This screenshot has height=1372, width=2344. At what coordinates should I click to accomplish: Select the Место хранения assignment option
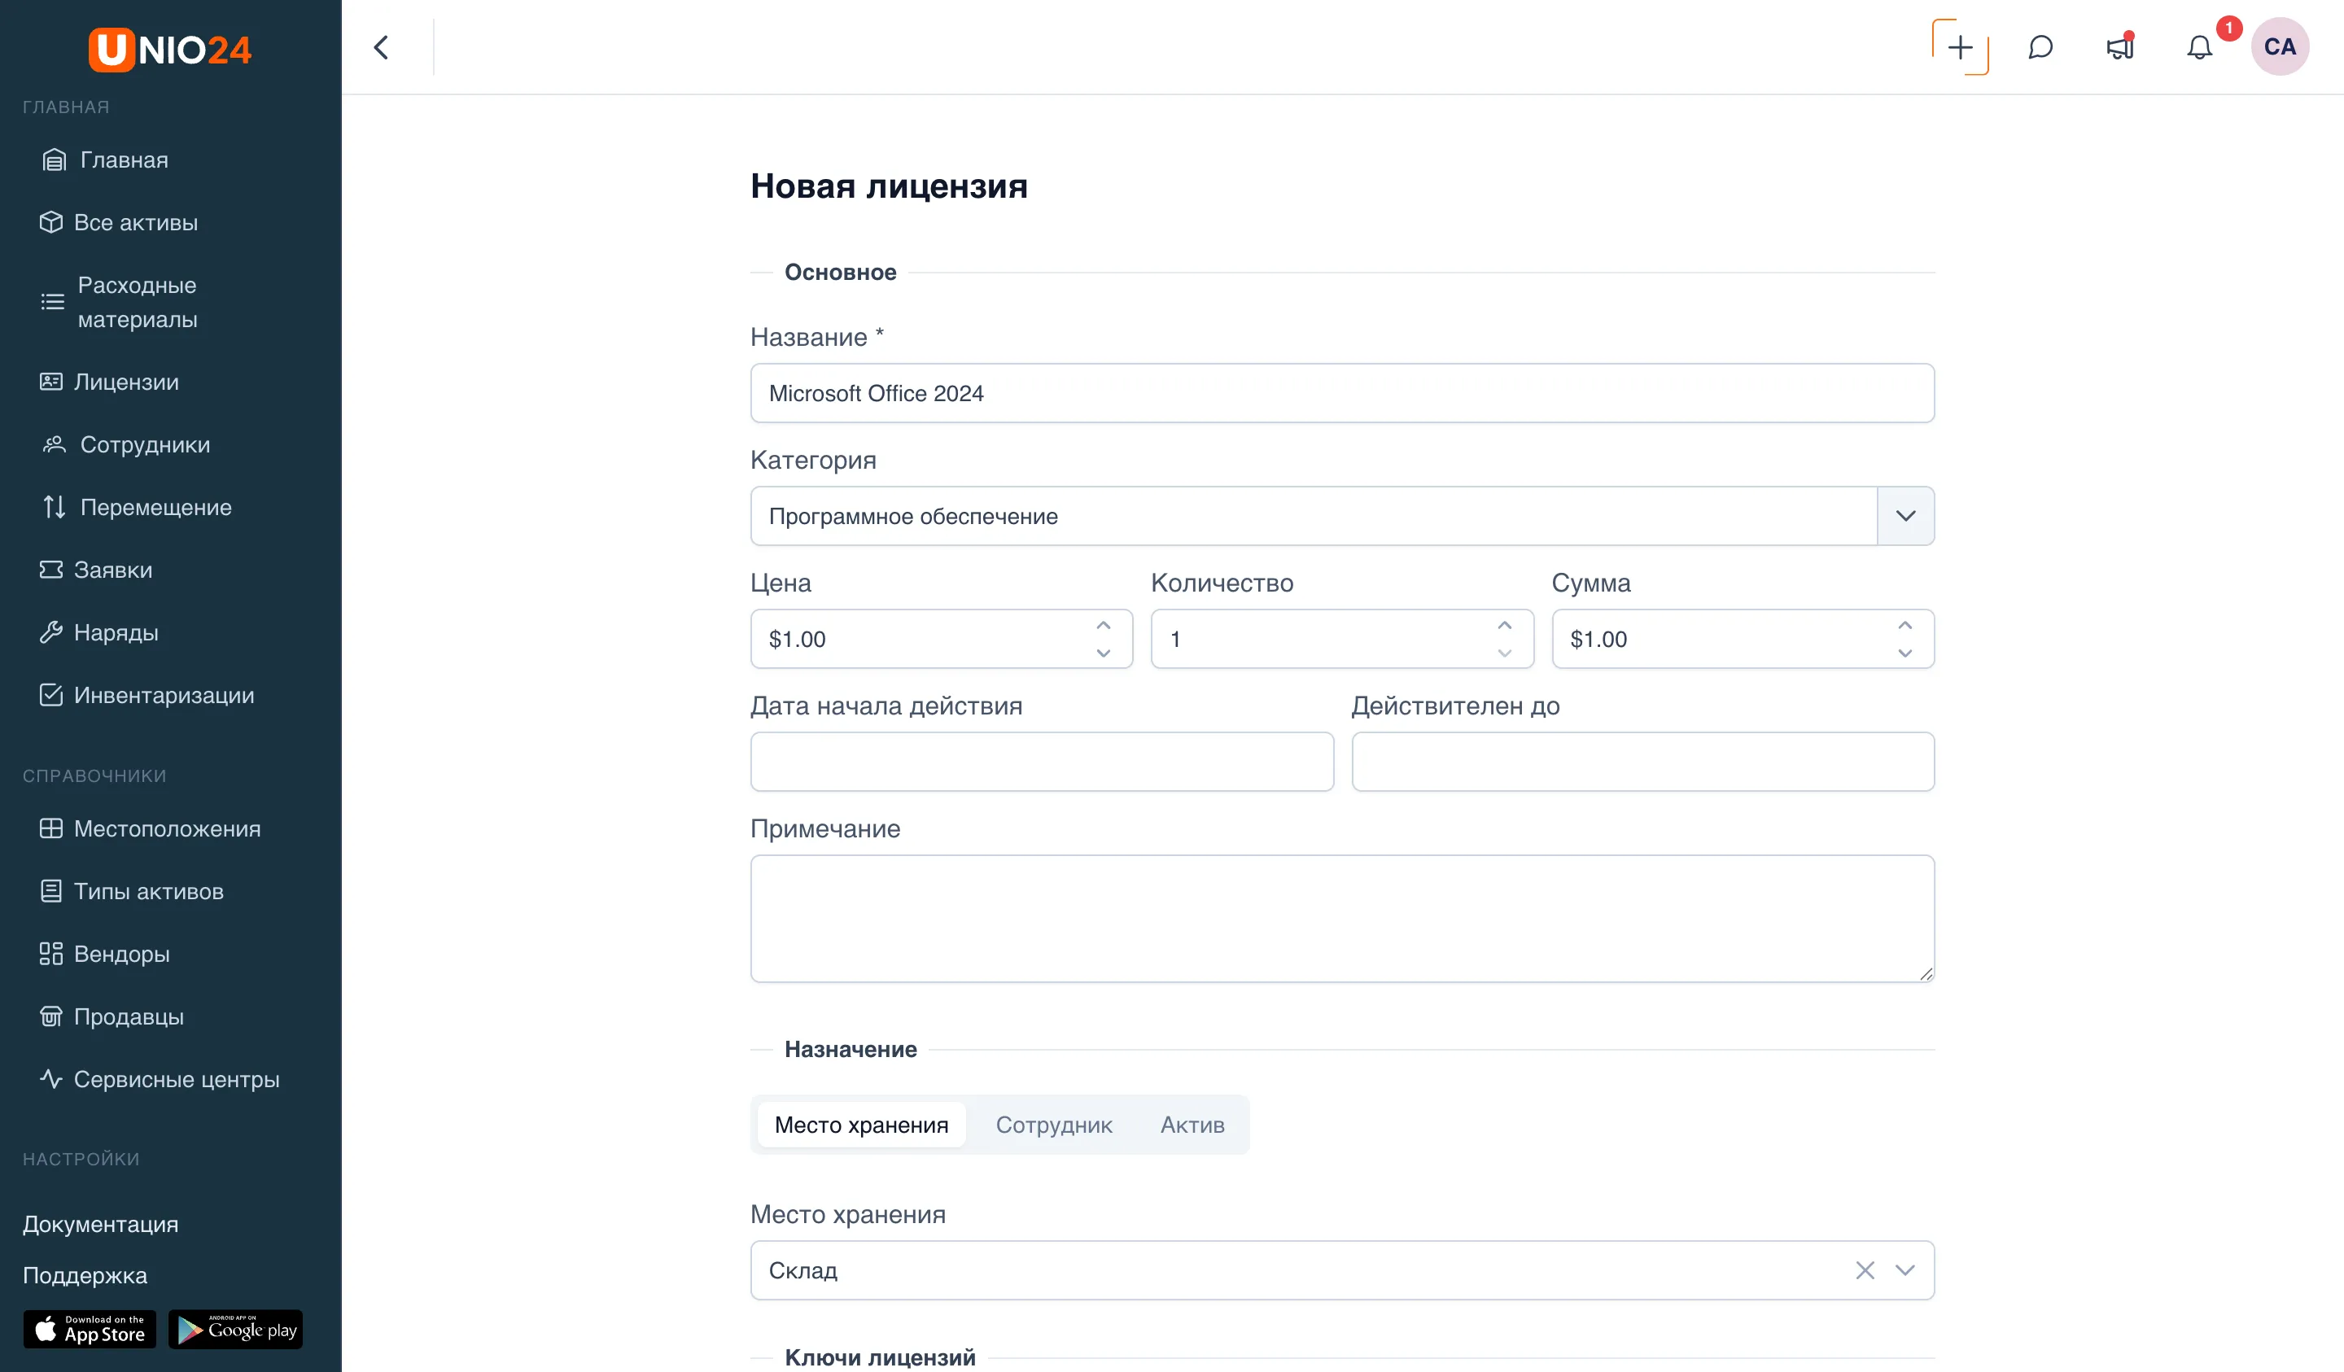tap(861, 1125)
